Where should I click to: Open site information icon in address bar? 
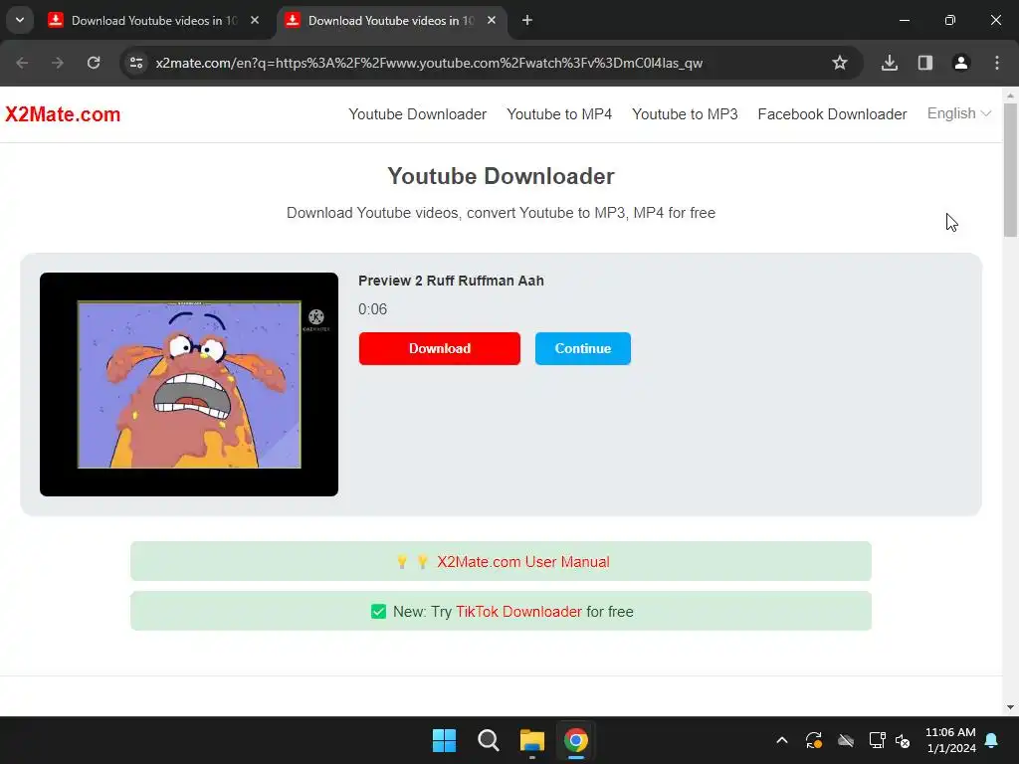(136, 63)
